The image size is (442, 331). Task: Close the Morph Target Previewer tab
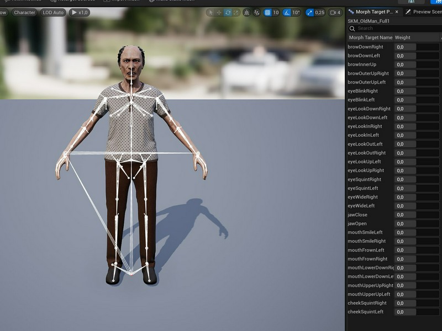coord(397,12)
